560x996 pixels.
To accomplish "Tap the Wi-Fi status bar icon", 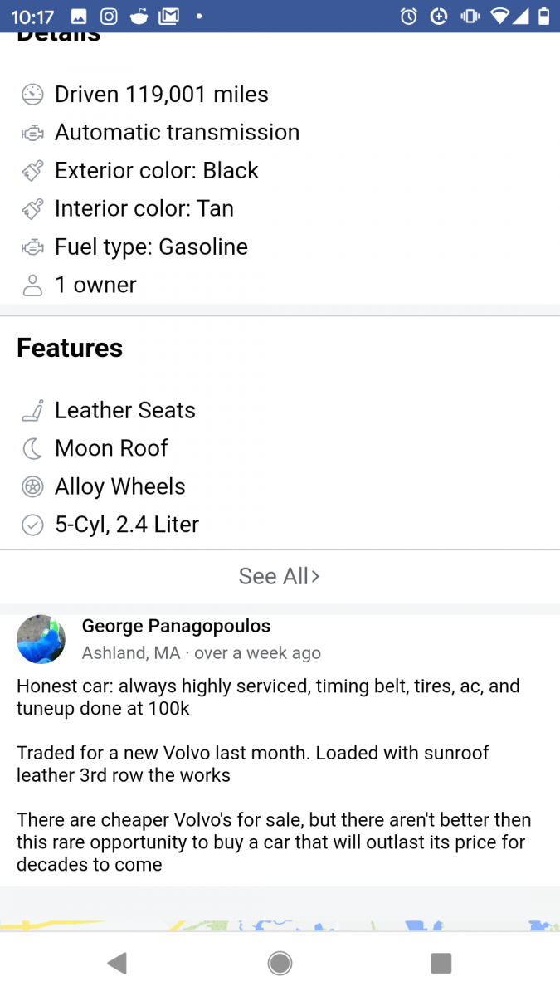I will (499, 16).
